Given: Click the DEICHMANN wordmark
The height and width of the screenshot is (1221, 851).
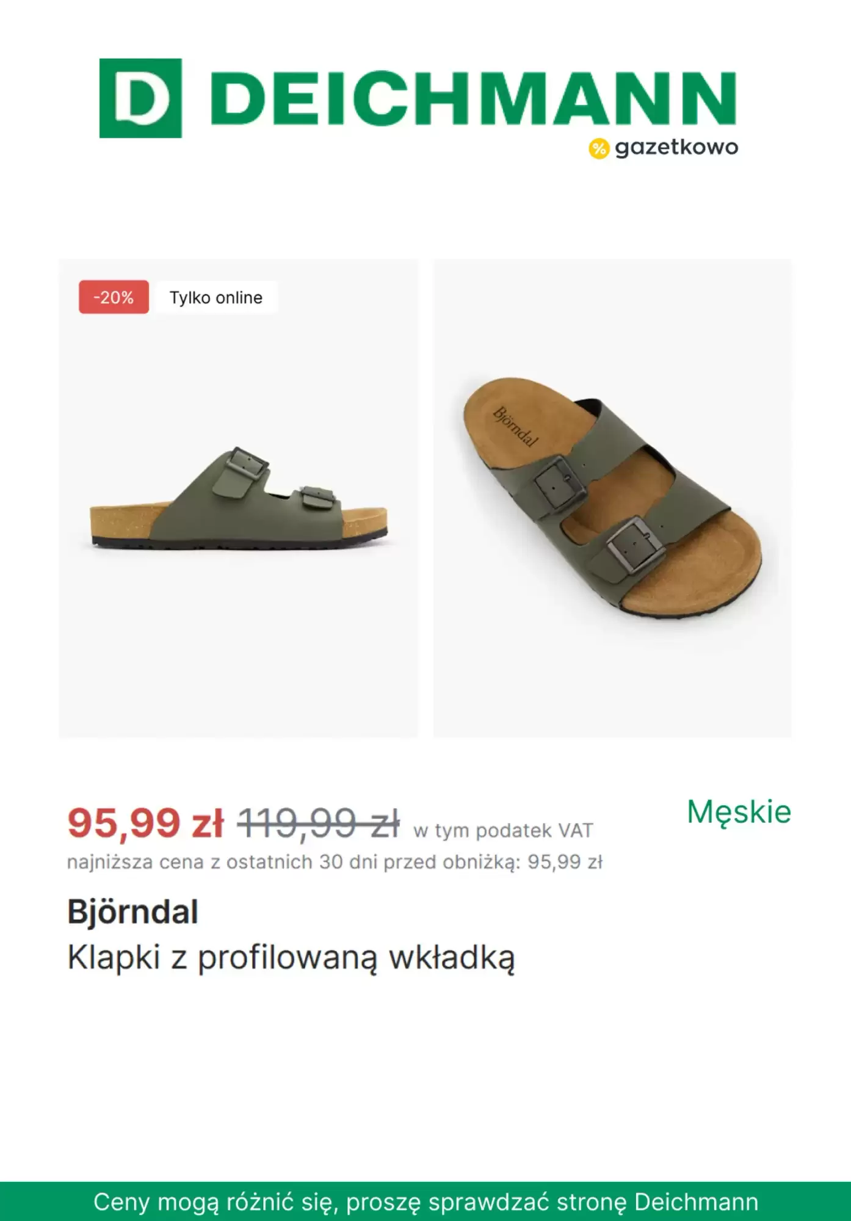Looking at the screenshot, I should pos(474,98).
